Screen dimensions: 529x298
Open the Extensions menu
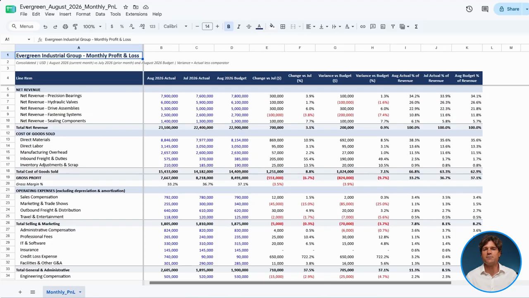[136, 14]
